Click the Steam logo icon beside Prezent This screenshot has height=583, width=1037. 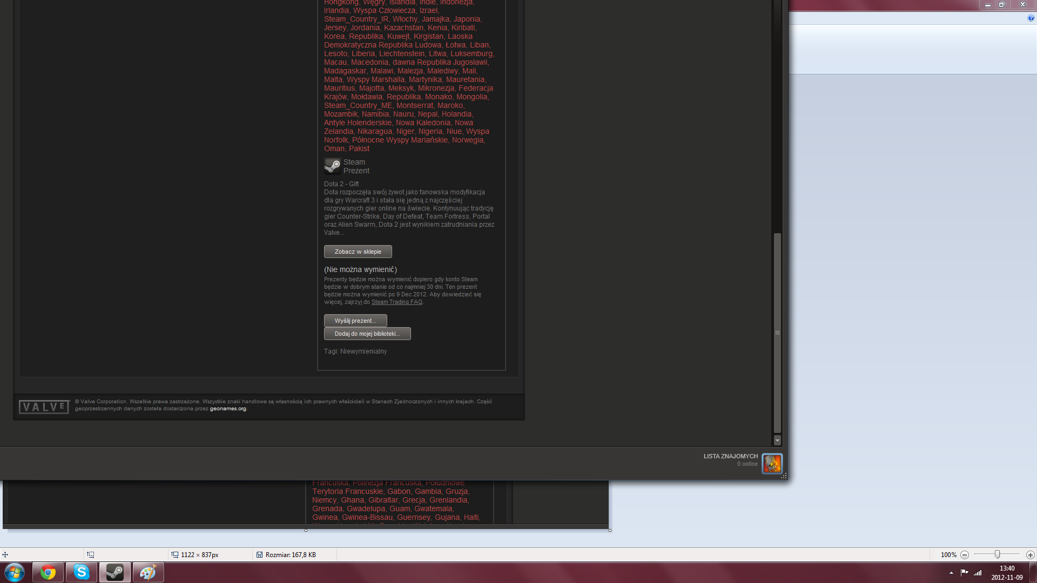[x=332, y=166]
